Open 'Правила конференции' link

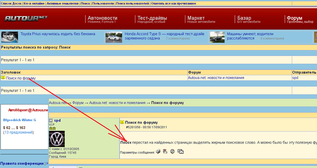pyautogui.click(x=22, y=164)
